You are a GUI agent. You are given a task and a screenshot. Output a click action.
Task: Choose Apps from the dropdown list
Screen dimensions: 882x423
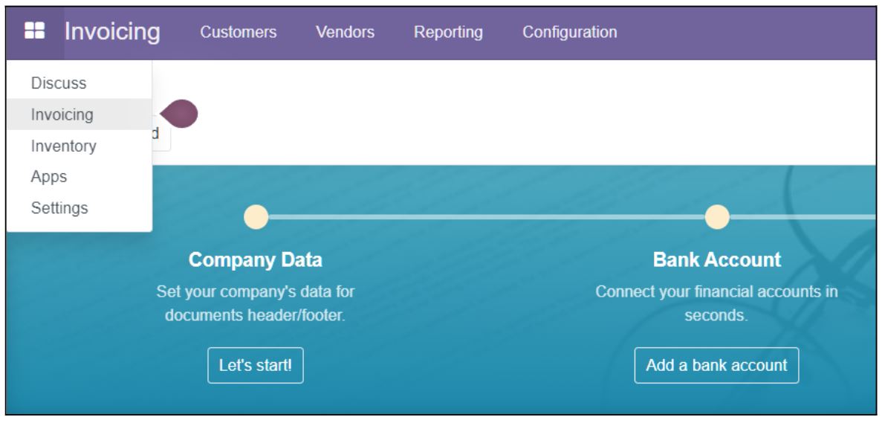pos(80,177)
